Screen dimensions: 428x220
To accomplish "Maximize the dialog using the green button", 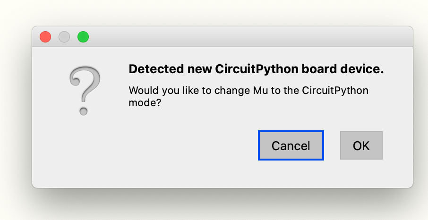I will (x=83, y=37).
